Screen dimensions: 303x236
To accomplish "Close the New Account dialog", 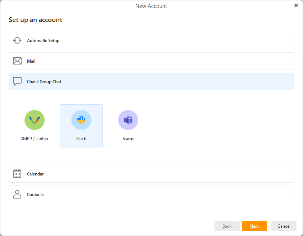I will 296,5.
